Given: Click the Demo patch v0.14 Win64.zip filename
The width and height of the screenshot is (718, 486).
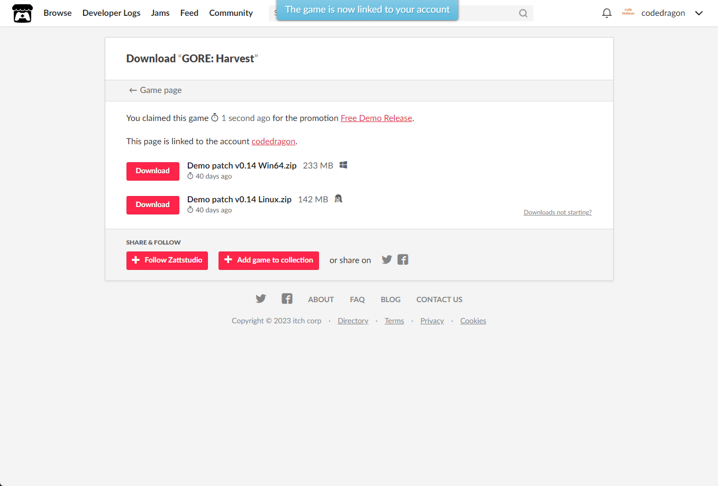Looking at the screenshot, I should point(242,165).
